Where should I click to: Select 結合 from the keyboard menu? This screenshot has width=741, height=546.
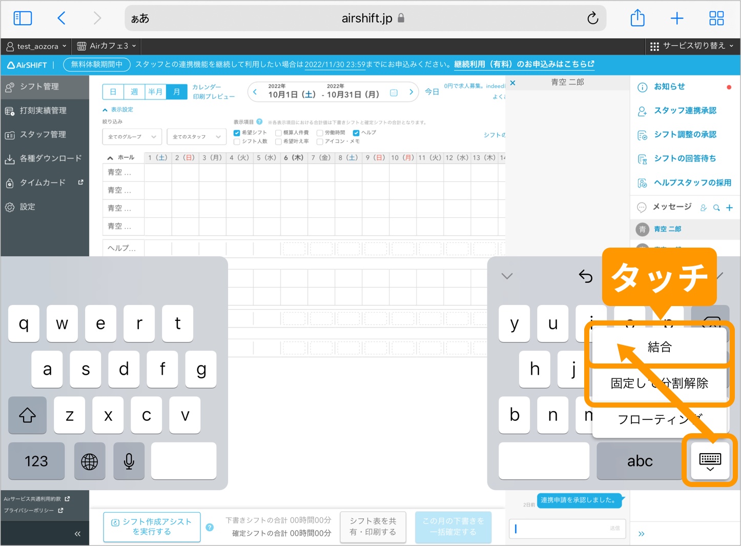[659, 346]
